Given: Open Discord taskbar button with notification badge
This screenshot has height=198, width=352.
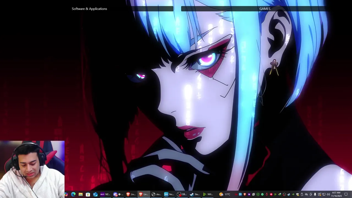Looking at the screenshot, I should click(x=118, y=194).
